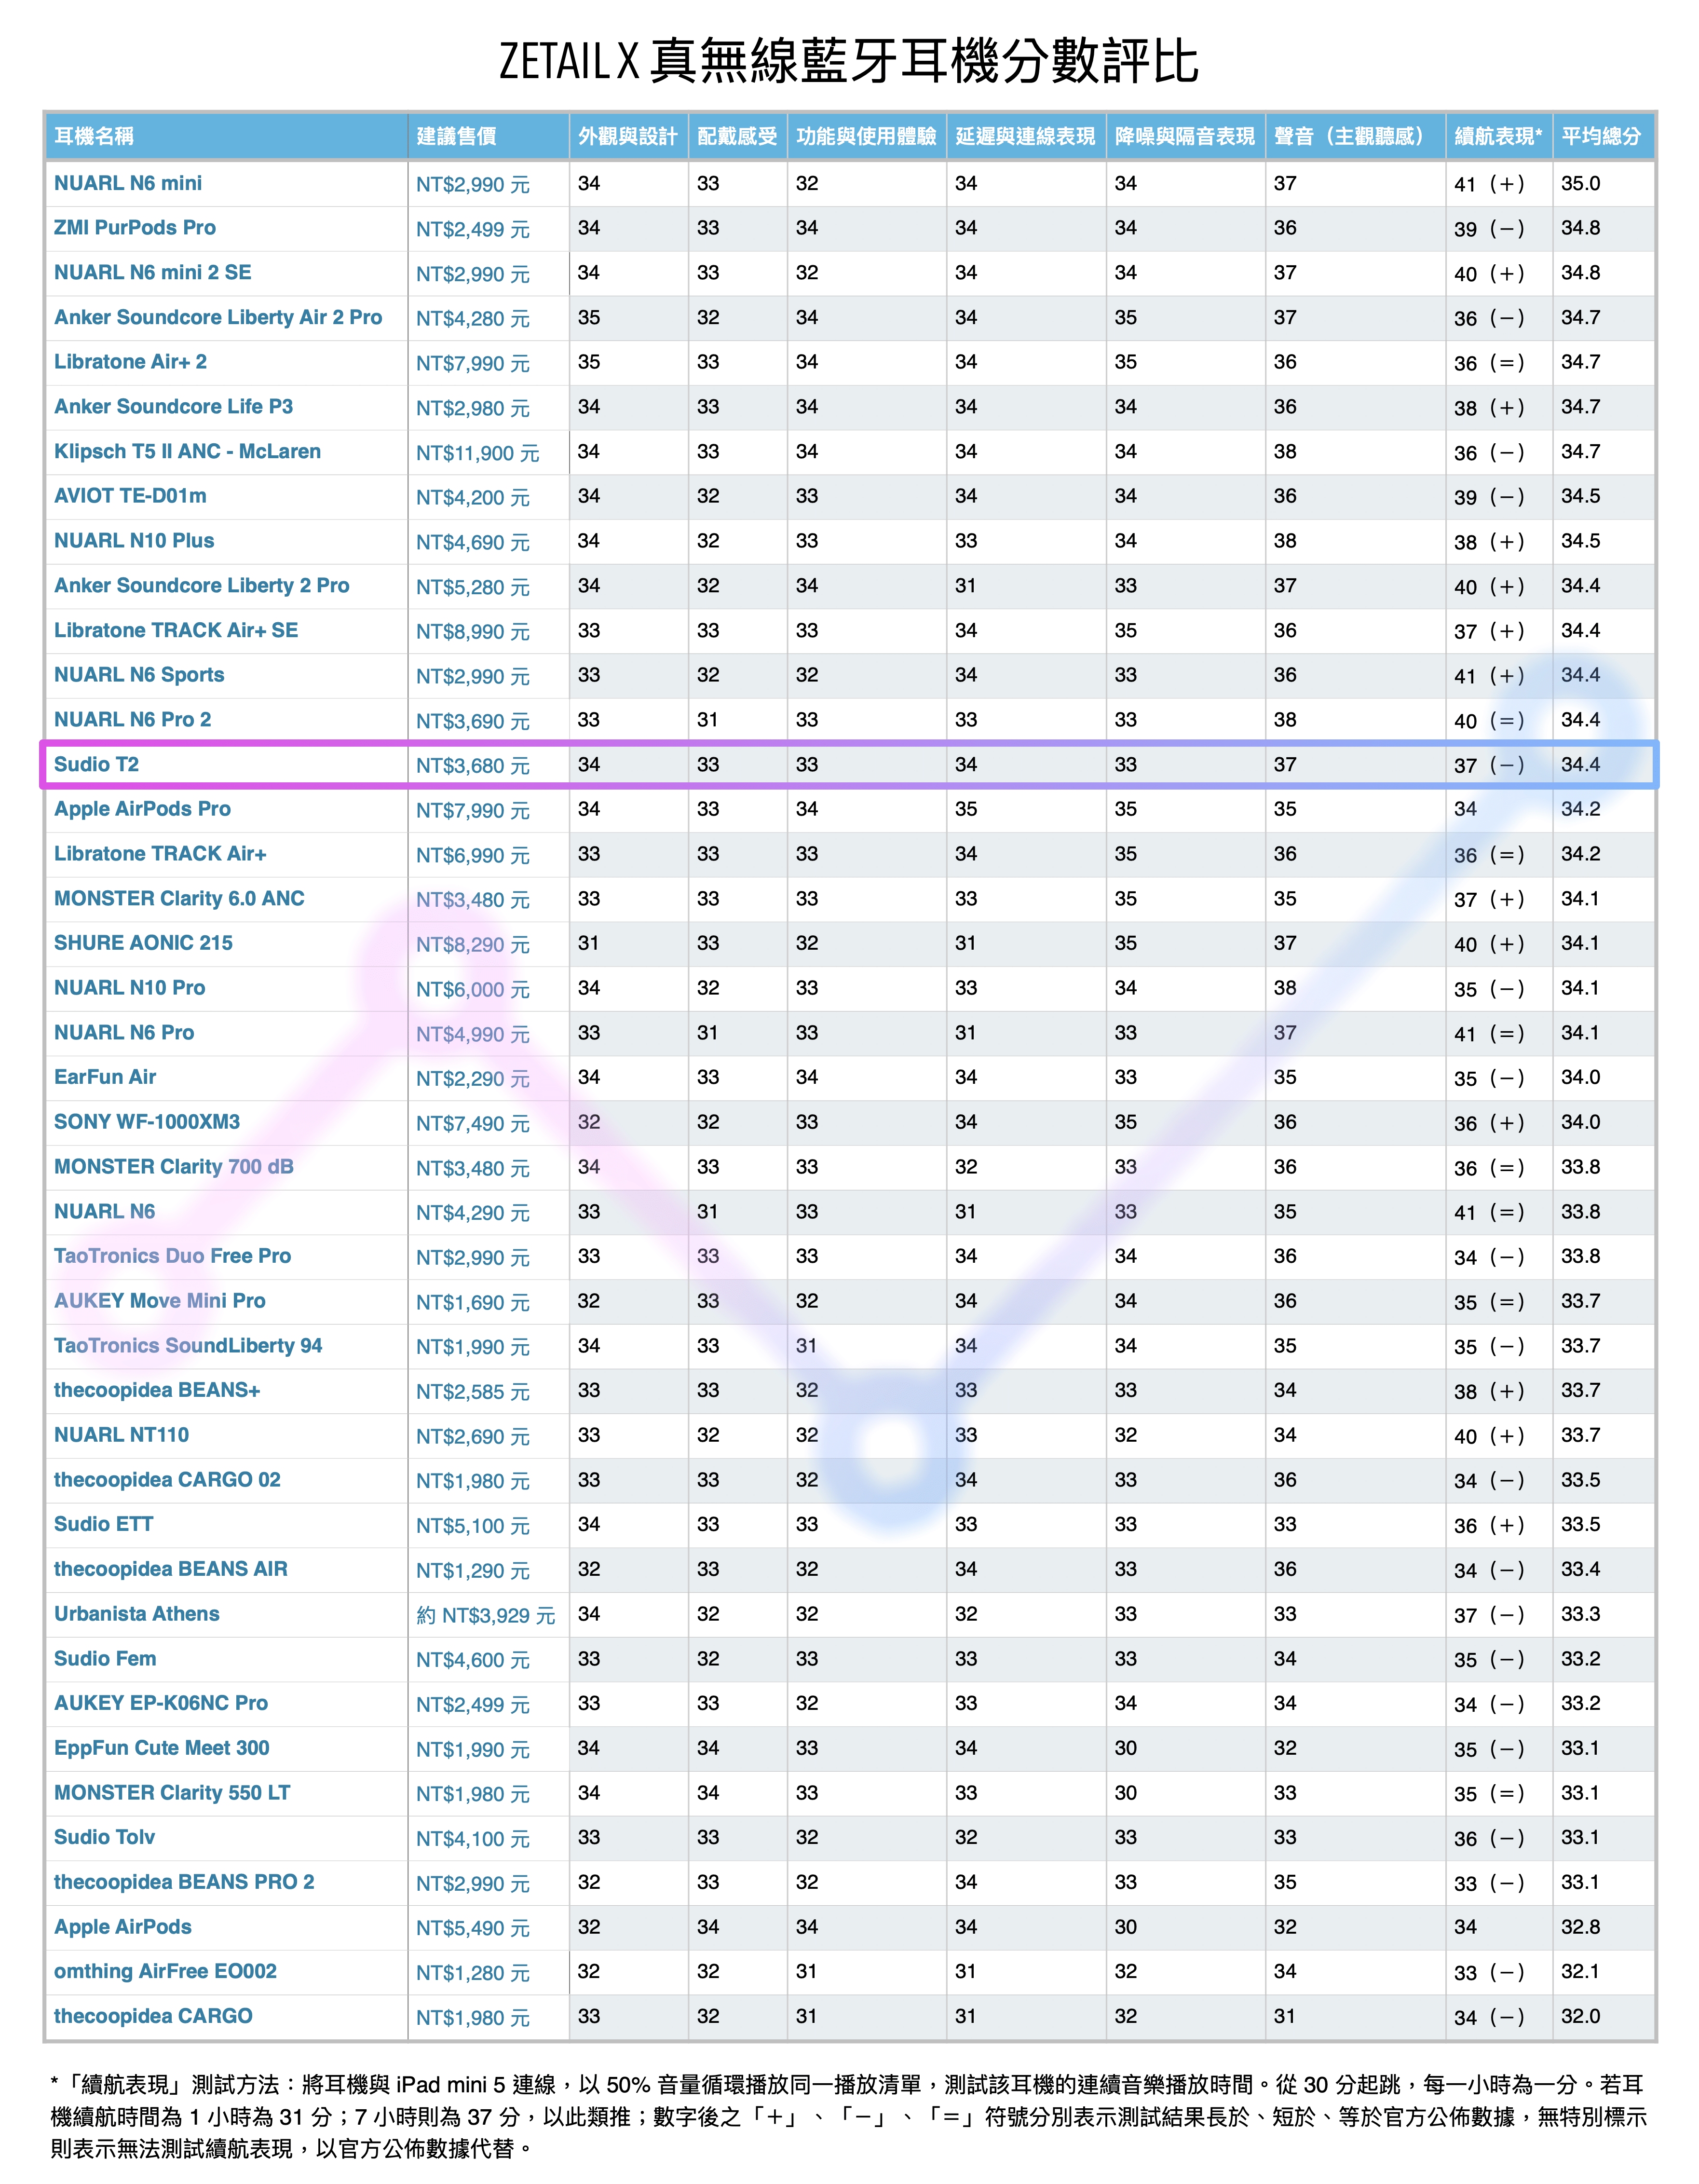Click the NT$5,490 price for Apple AirPods
The width and height of the screenshot is (1699, 2184).
click(x=472, y=1928)
